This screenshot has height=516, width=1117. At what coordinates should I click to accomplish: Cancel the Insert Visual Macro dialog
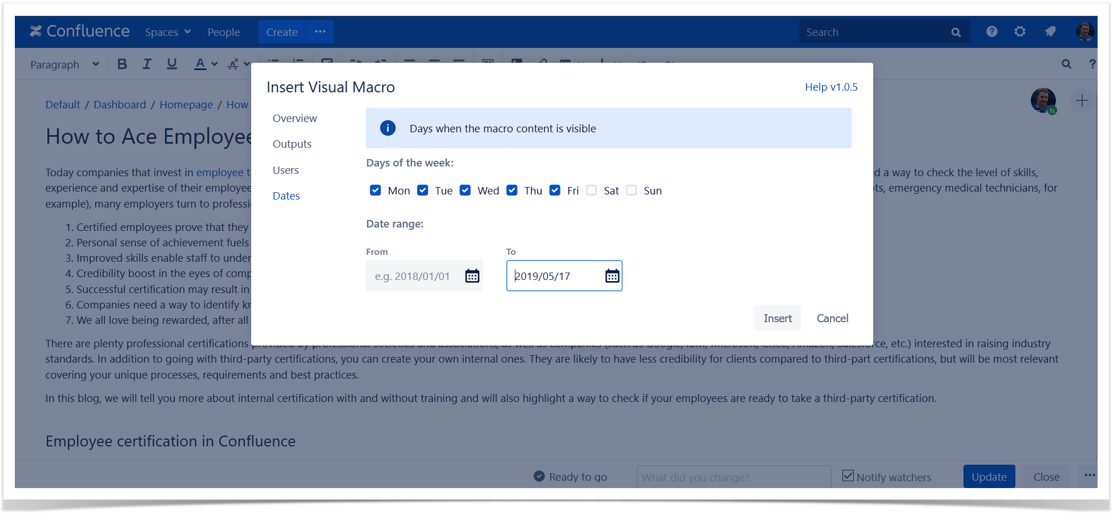click(832, 318)
